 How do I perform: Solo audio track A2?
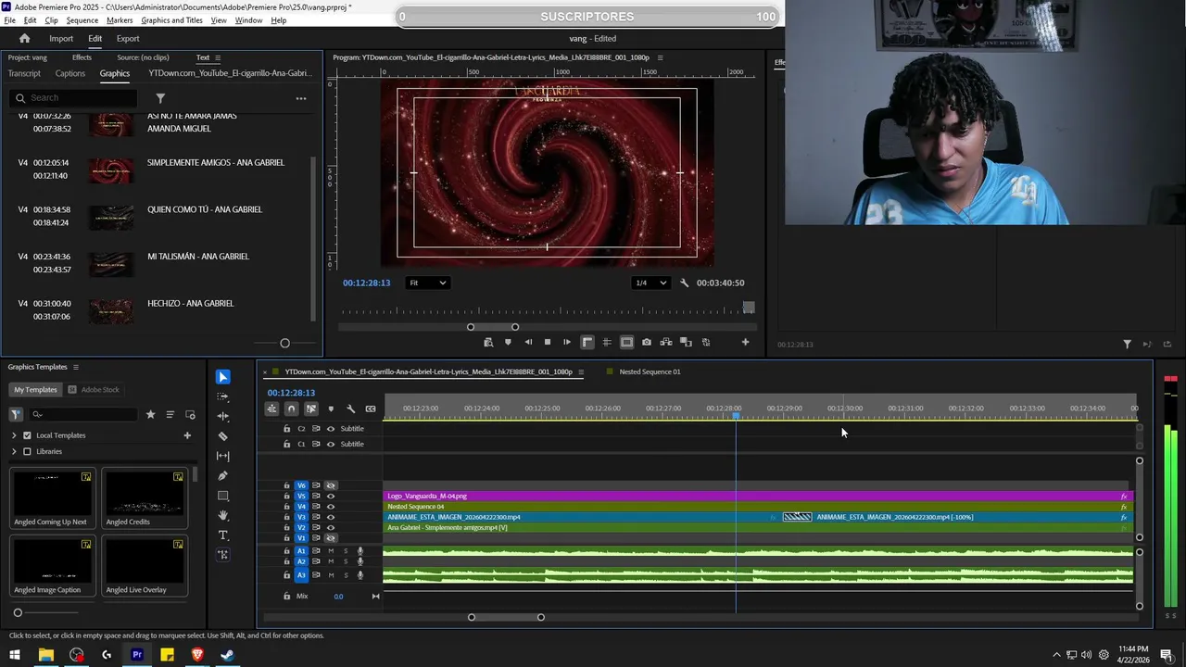click(346, 561)
